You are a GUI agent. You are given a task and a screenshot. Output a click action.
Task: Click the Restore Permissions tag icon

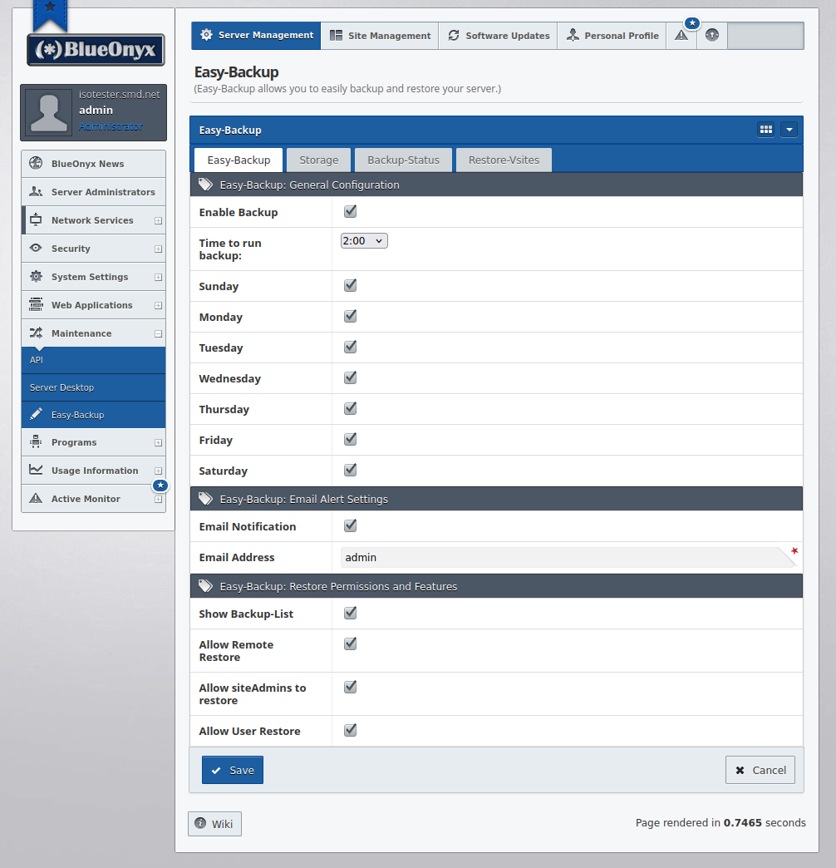[206, 585]
